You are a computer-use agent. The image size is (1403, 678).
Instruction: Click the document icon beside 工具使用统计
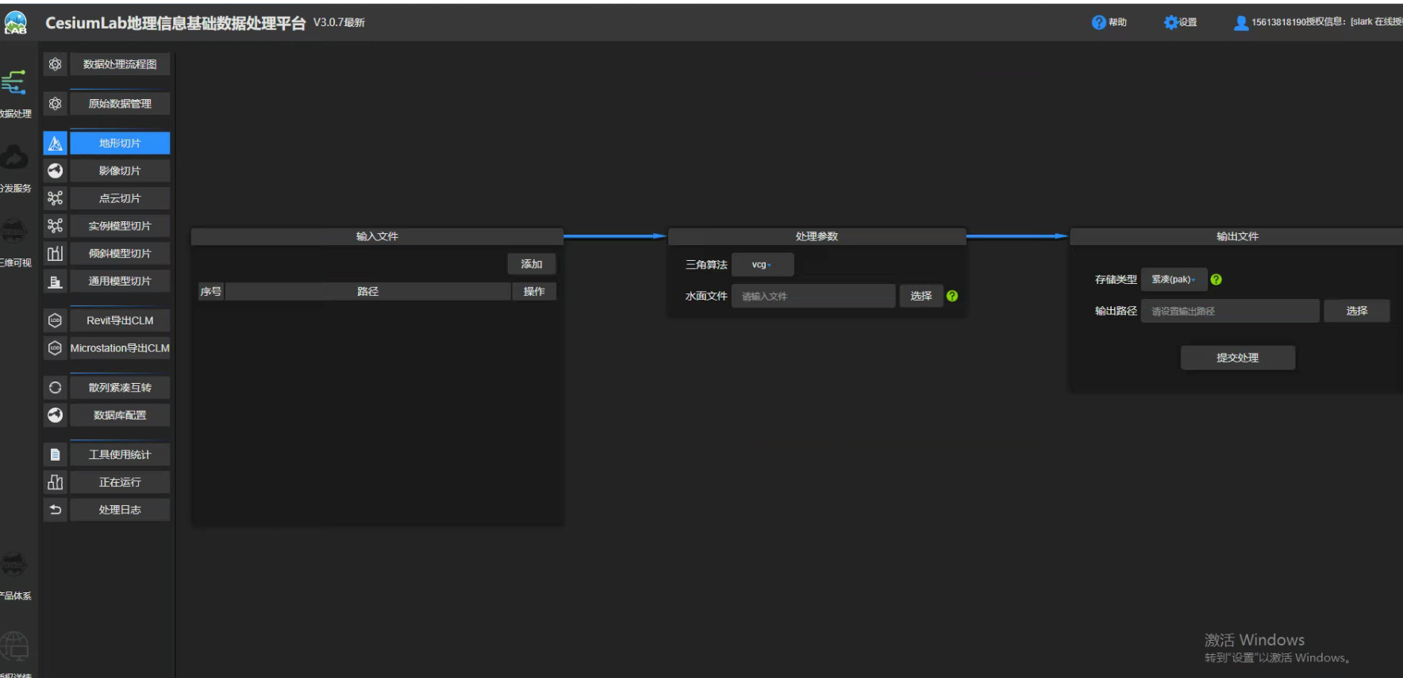pos(55,454)
